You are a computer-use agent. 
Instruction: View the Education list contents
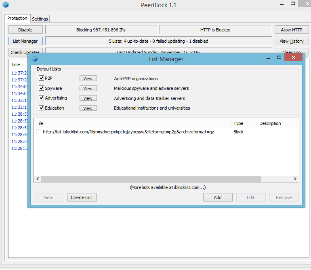(x=88, y=108)
